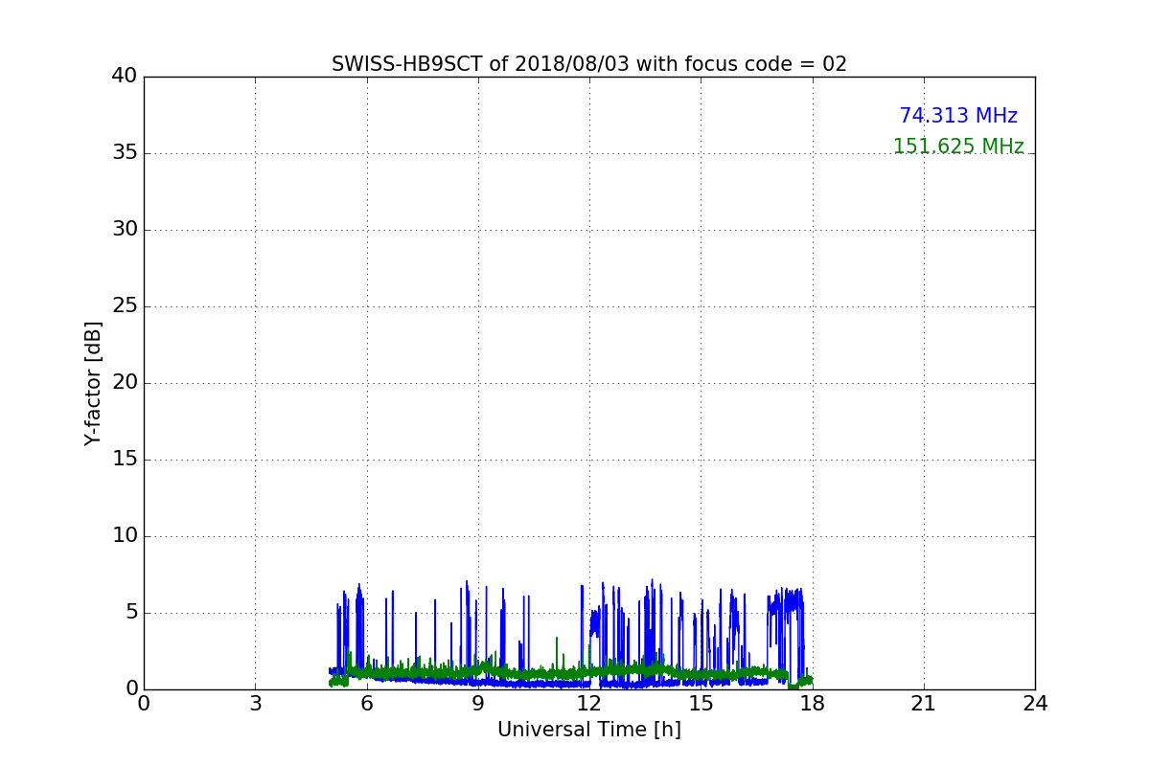Click x-axis tick label 9
This screenshot has height=766, width=1150.
(478, 704)
